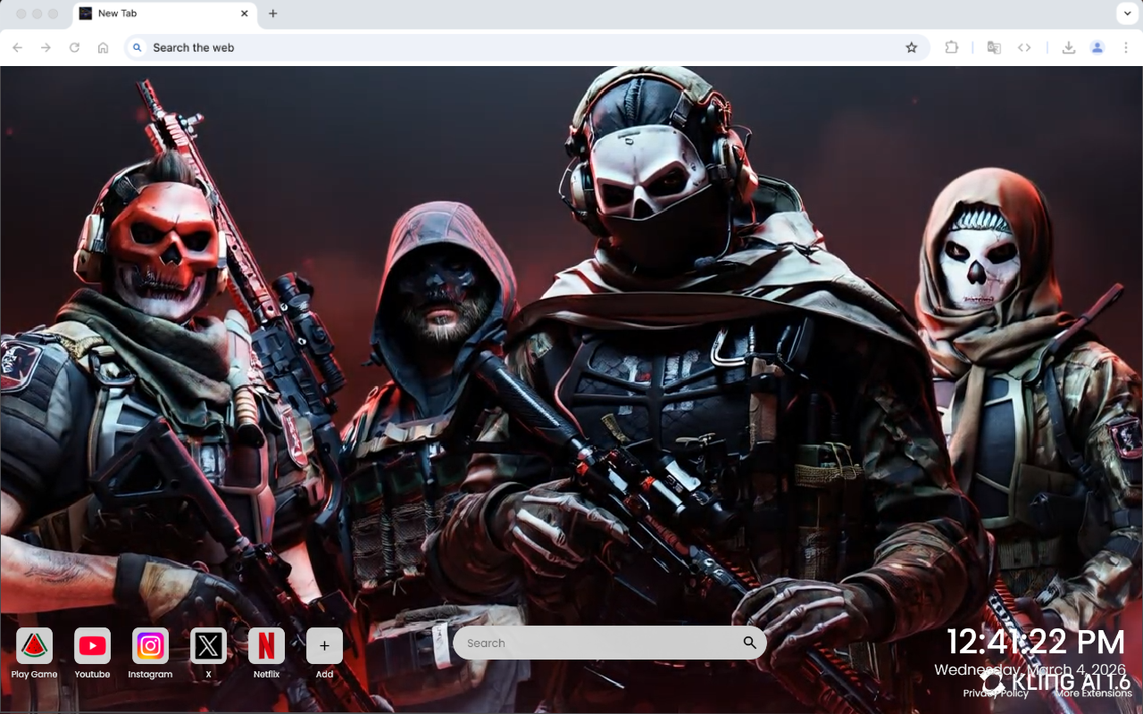Go back with the browser back arrow

pos(18,47)
